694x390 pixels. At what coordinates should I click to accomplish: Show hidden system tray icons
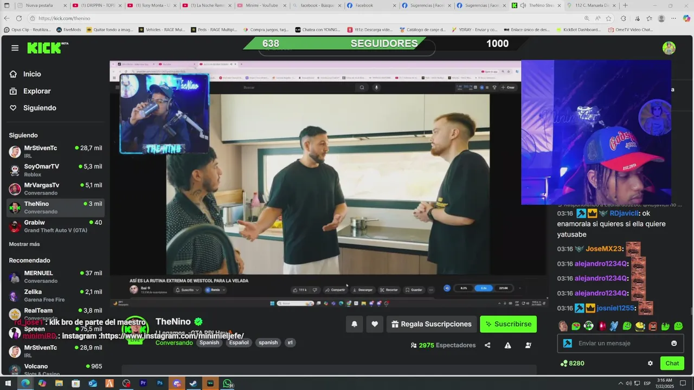[621, 383]
